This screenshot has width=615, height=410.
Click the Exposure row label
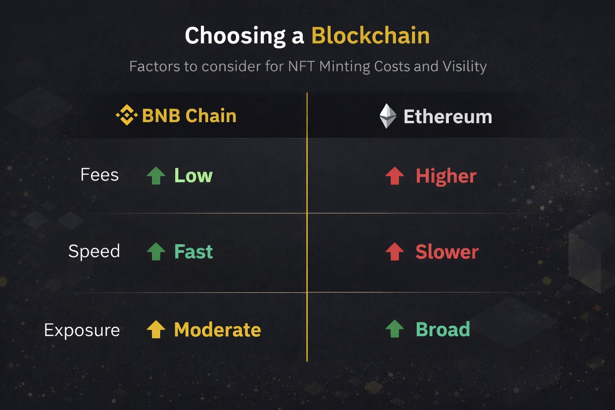(x=82, y=330)
